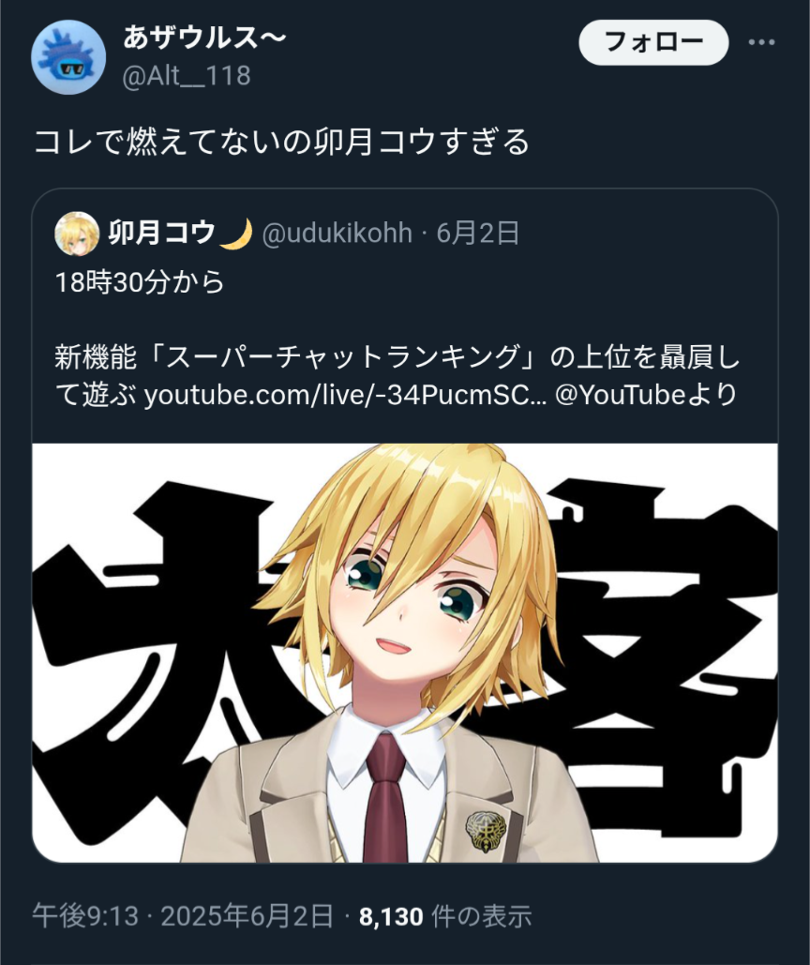Click the 午後9:13 posting time
This screenshot has width=810, height=965.
[85, 916]
